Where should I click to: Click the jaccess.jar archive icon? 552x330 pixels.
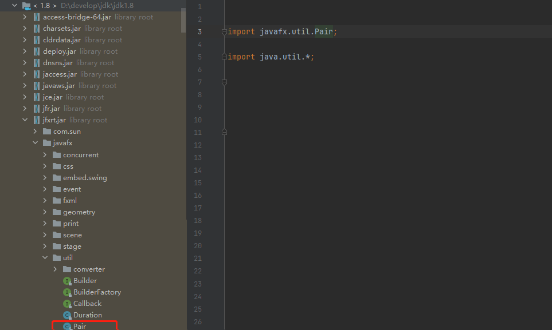[37, 74]
